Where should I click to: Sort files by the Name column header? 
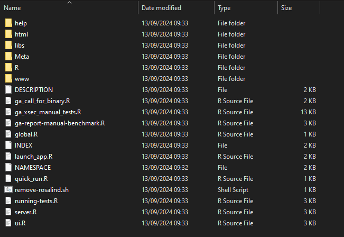[x=13, y=8]
